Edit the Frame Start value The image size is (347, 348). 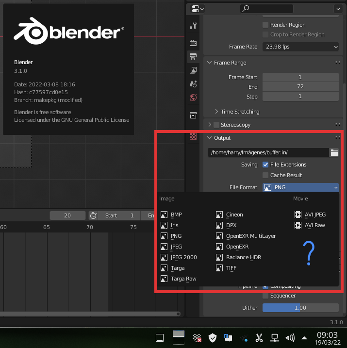pos(300,77)
